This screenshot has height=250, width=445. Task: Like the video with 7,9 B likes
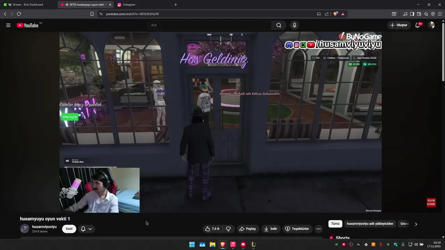click(x=212, y=229)
